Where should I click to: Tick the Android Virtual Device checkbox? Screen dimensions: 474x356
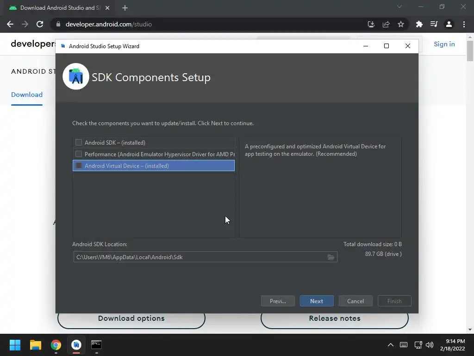coord(79,165)
